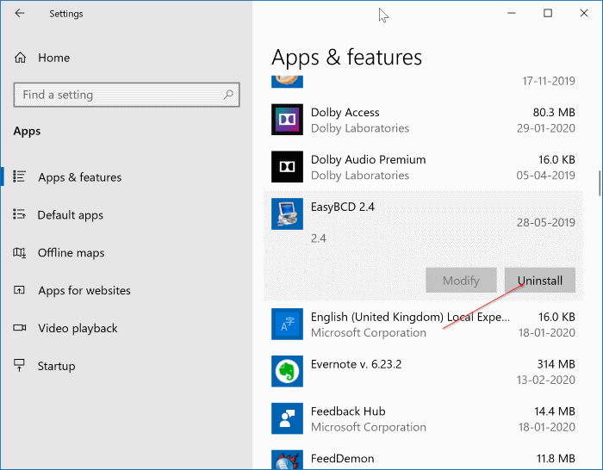The height and width of the screenshot is (470, 603).
Task: Select the Default apps sidebar icon
Action: (x=19, y=214)
